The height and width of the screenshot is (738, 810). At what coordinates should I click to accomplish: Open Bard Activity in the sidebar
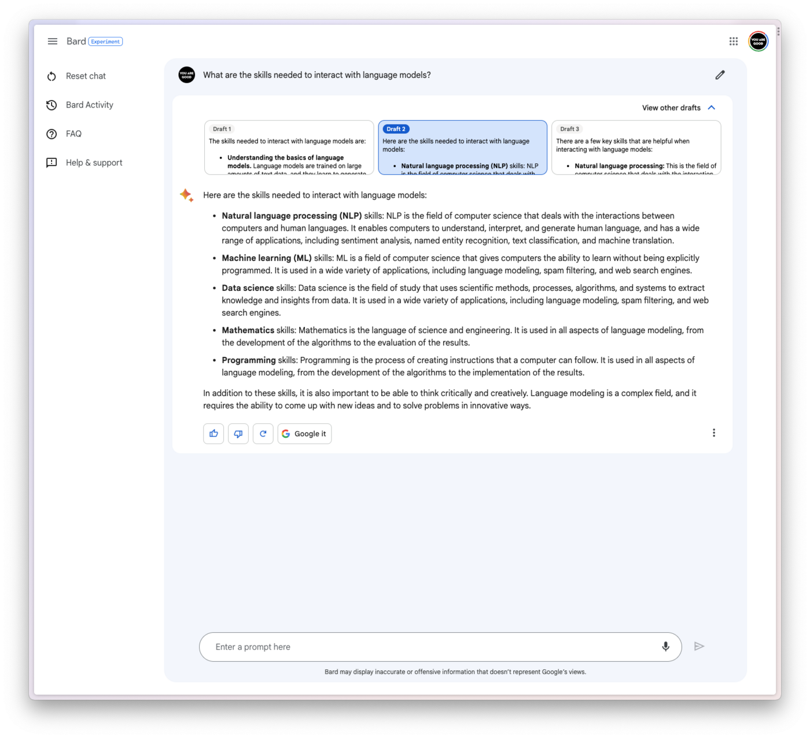[90, 105]
